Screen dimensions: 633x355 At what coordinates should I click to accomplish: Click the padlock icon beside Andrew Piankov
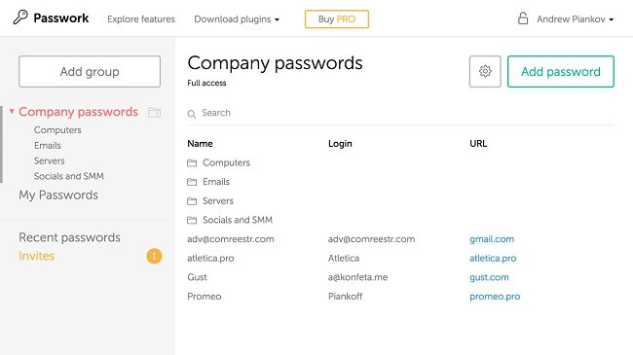[x=523, y=18]
